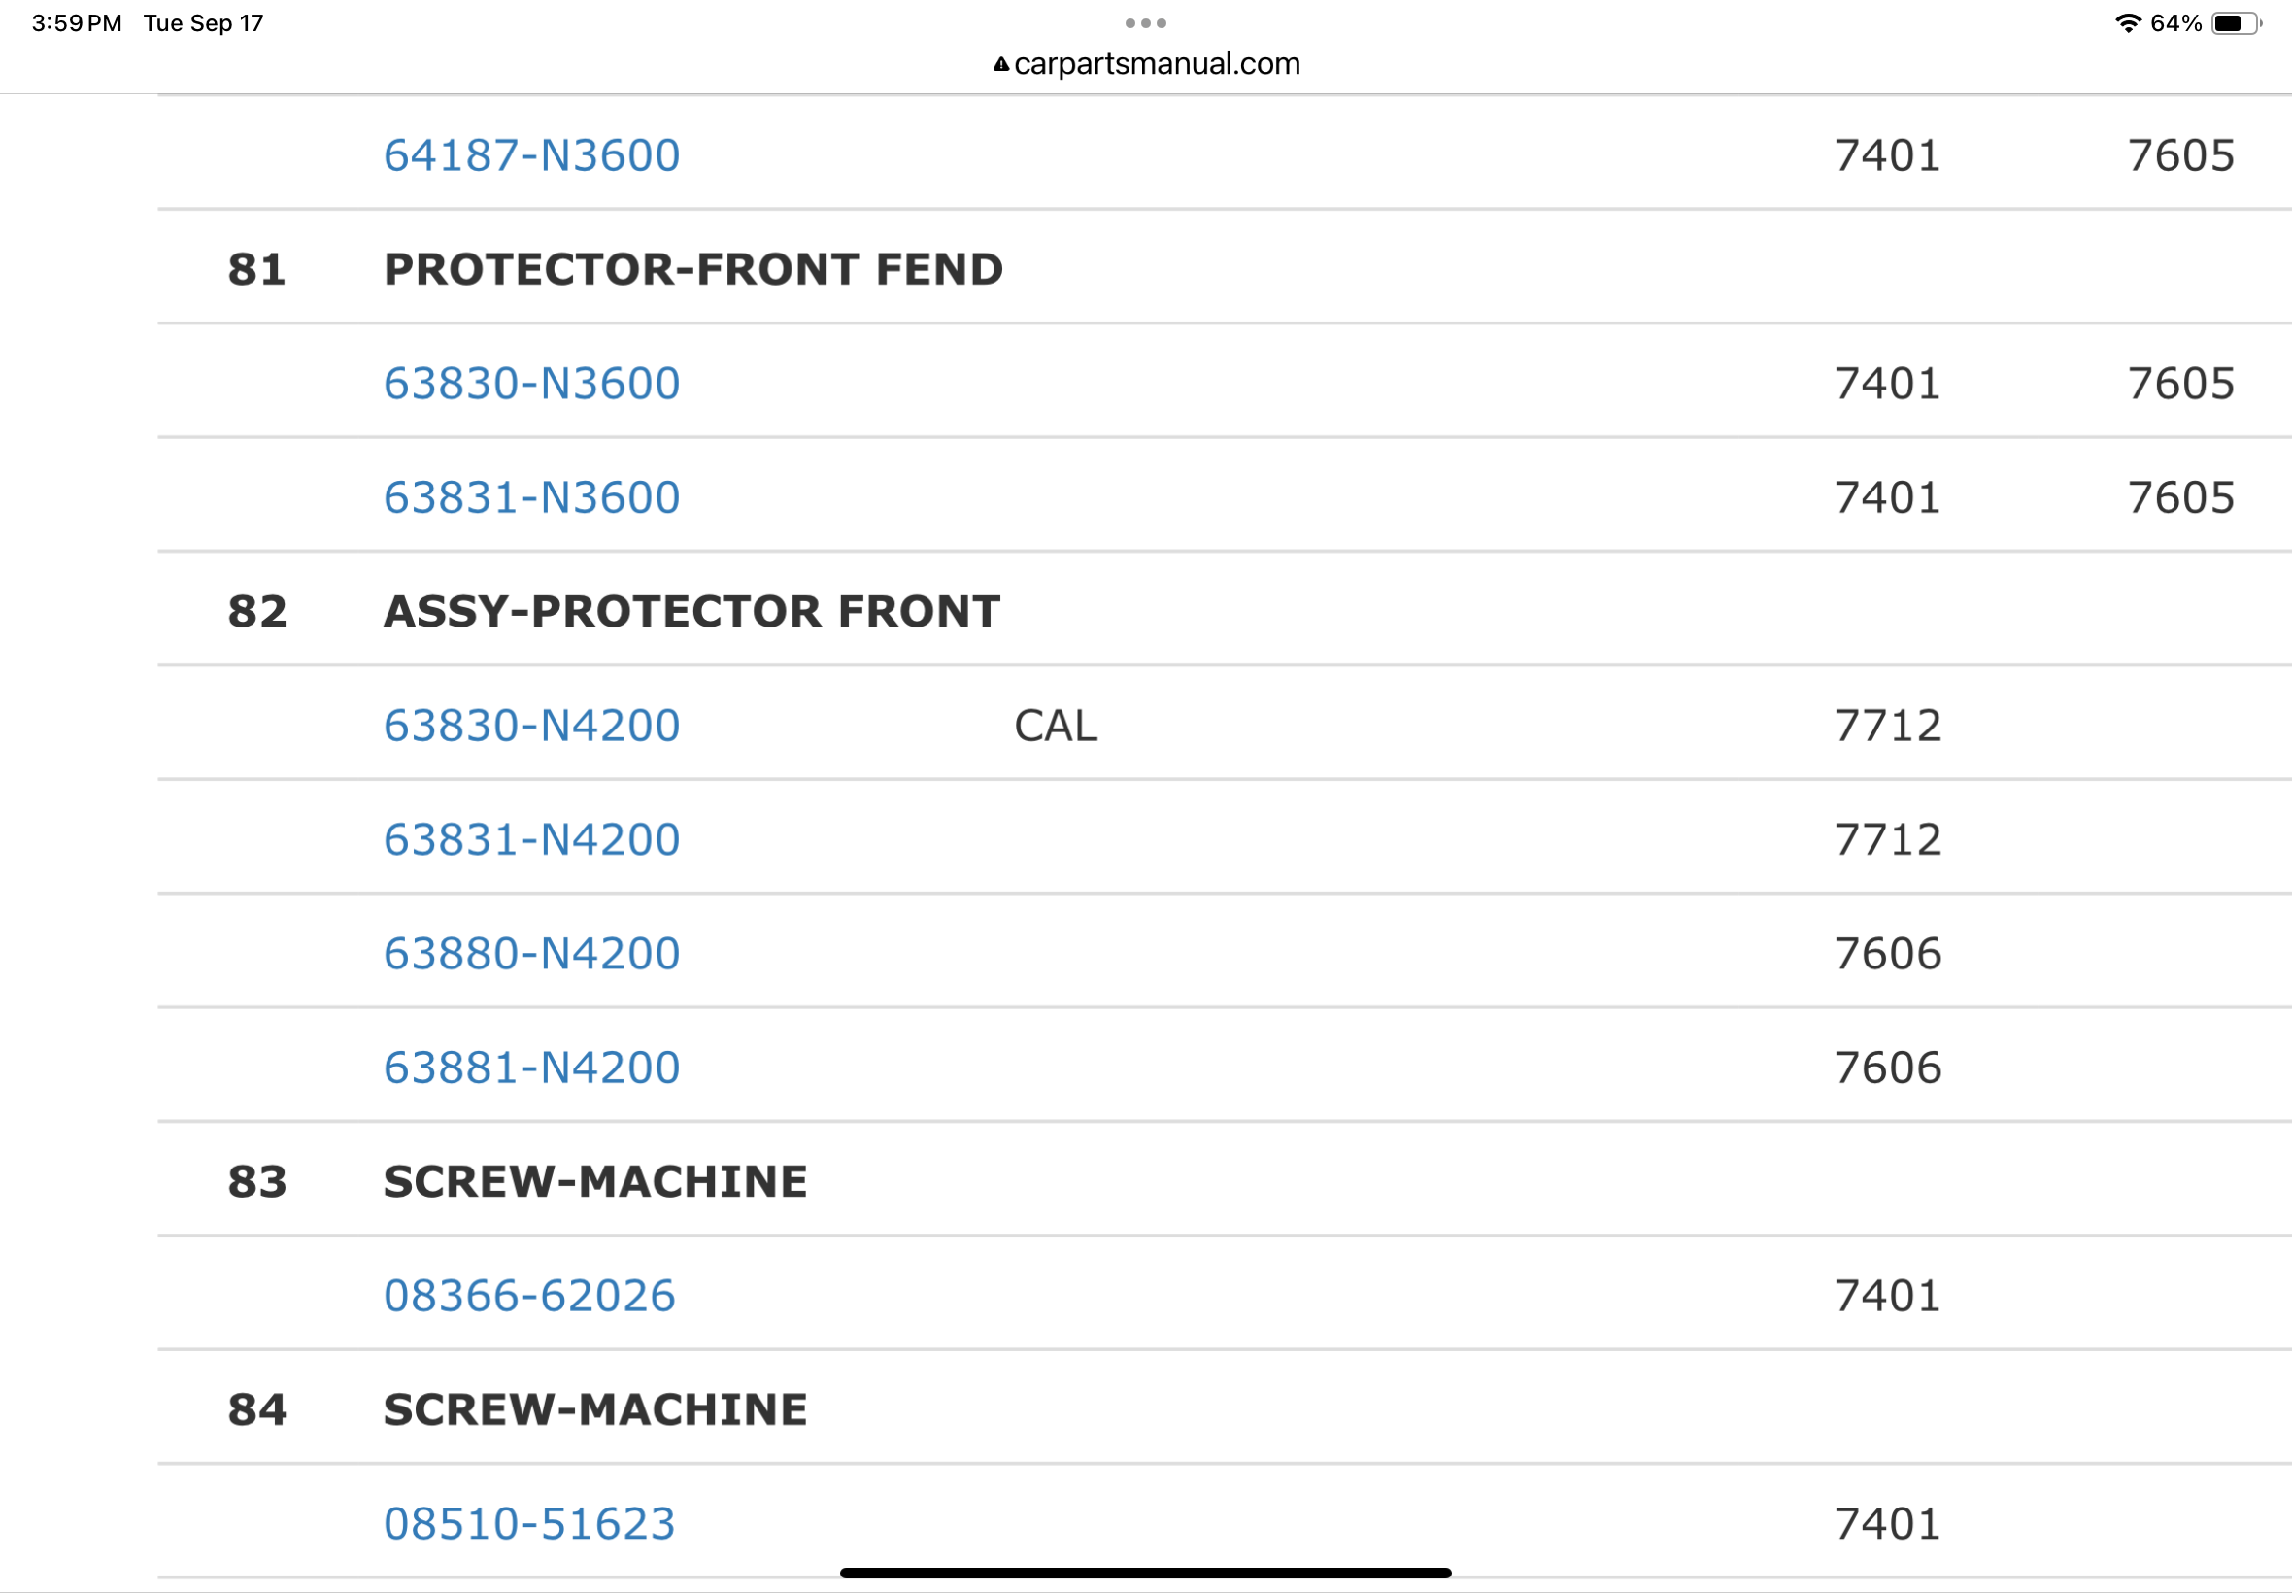This screenshot has height=1593, width=2292.
Task: Tap the 3:59 PM clock in status bar
Action: coord(77,23)
